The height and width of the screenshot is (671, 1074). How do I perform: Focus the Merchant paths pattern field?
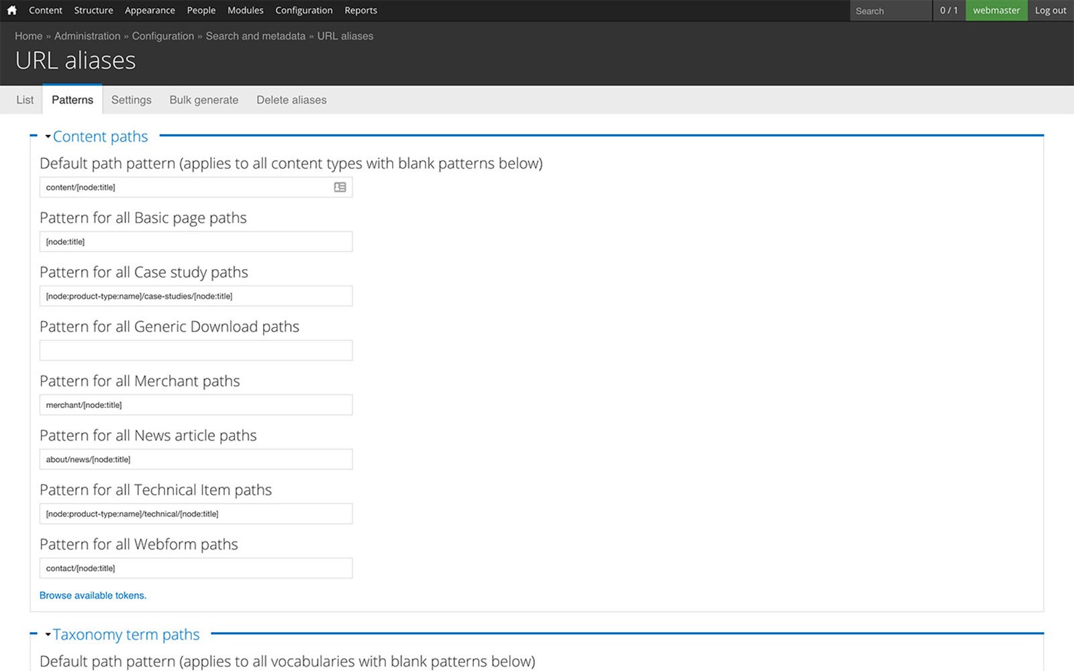pos(196,405)
